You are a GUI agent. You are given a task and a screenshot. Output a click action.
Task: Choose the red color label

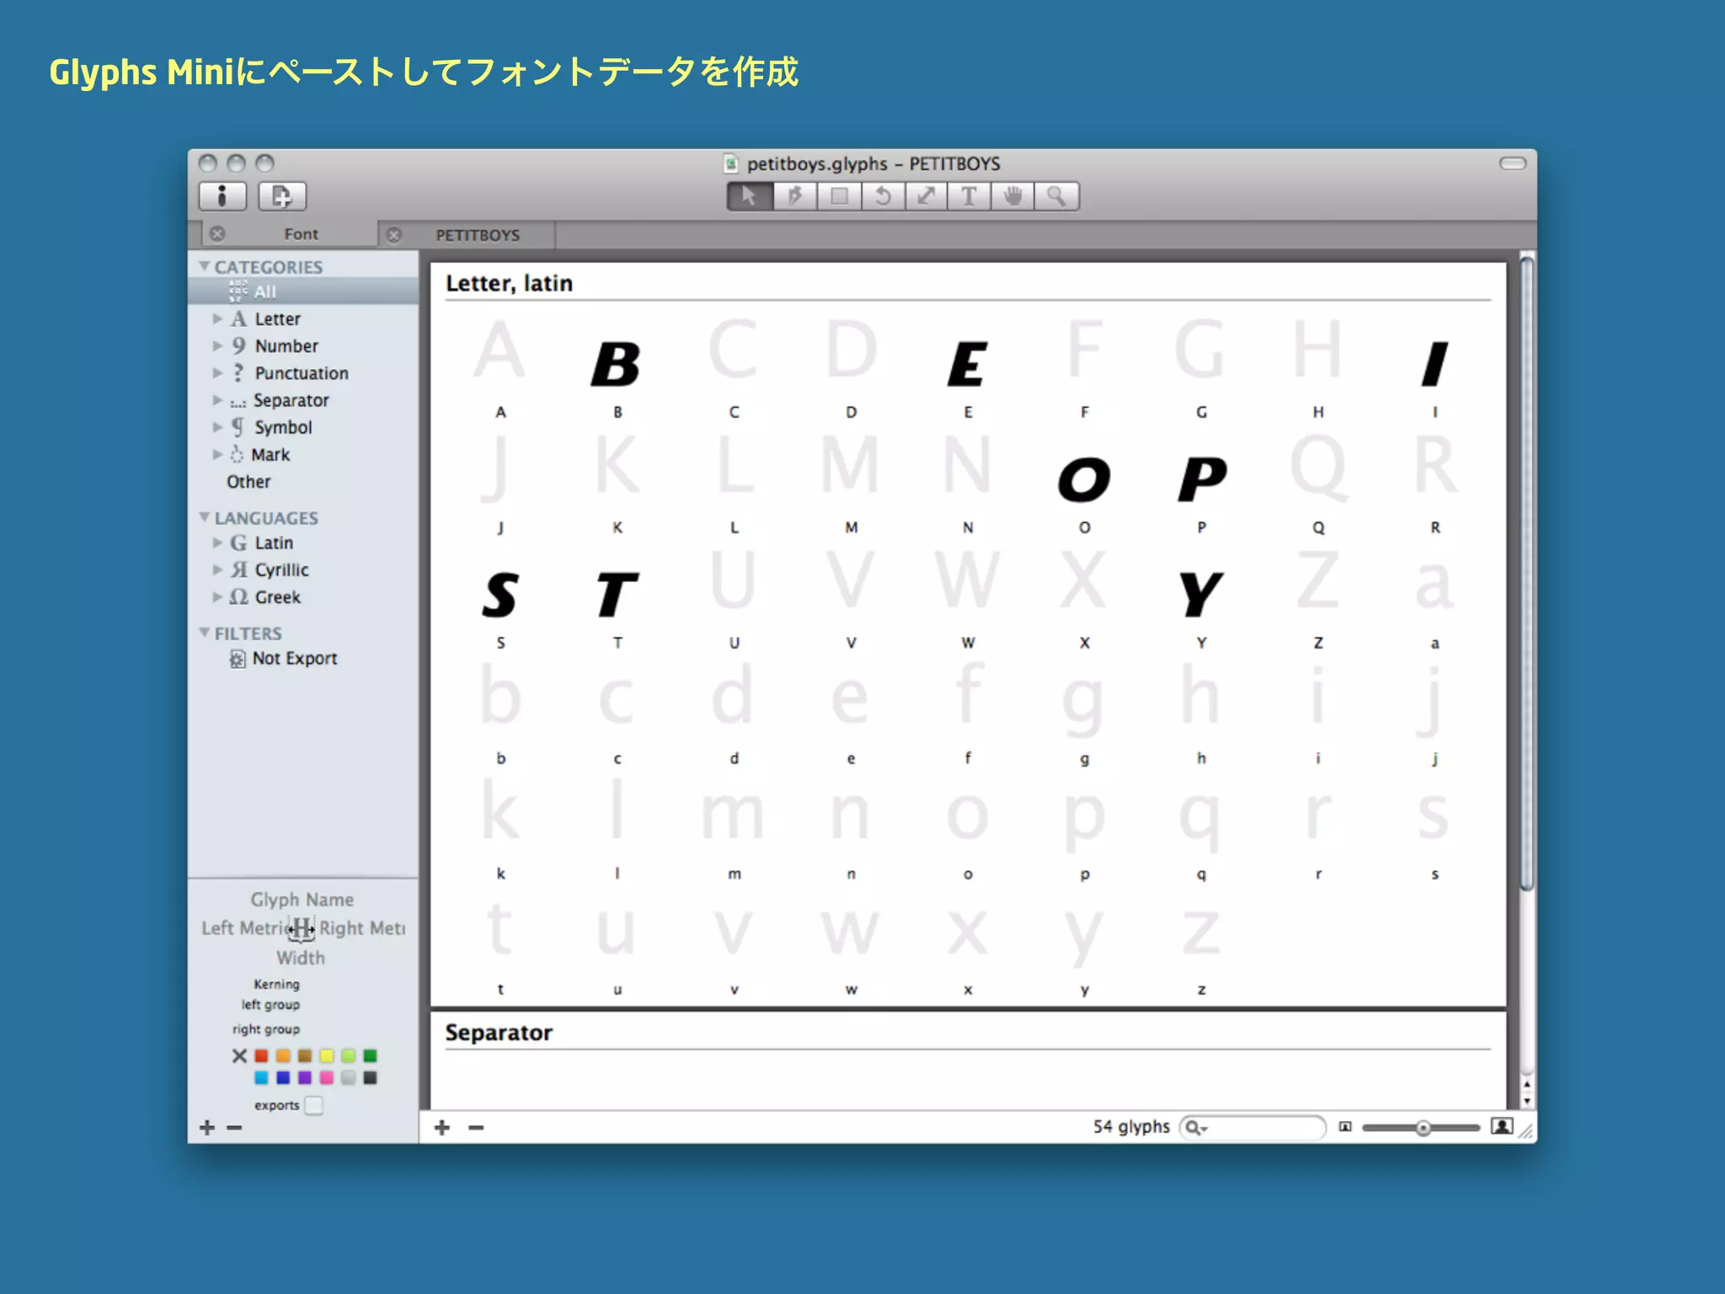coord(262,1056)
